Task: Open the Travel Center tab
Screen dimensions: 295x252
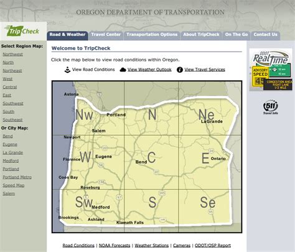Action: (106, 35)
